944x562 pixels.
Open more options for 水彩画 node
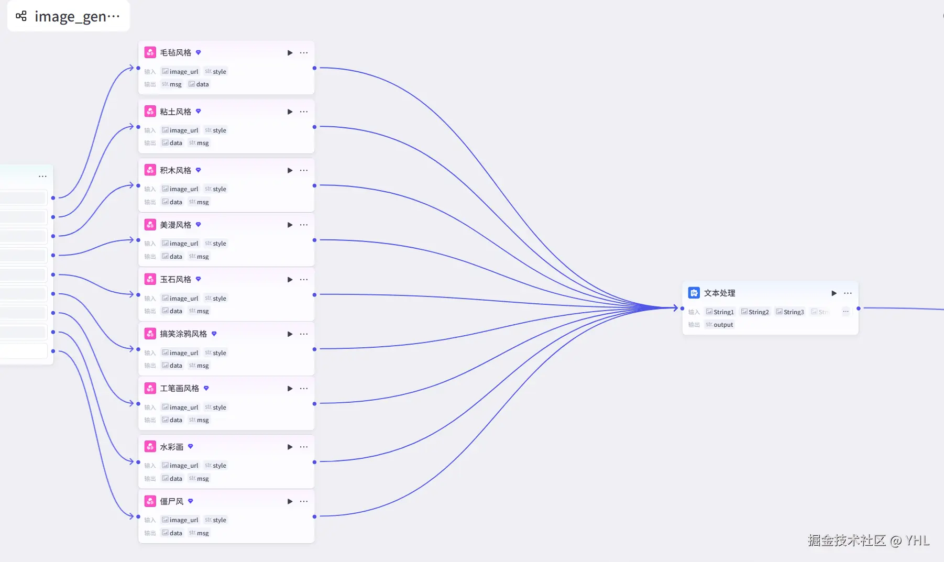tap(304, 447)
